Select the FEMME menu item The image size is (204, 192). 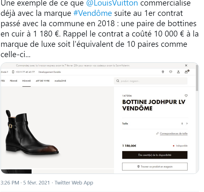click(x=13, y=81)
